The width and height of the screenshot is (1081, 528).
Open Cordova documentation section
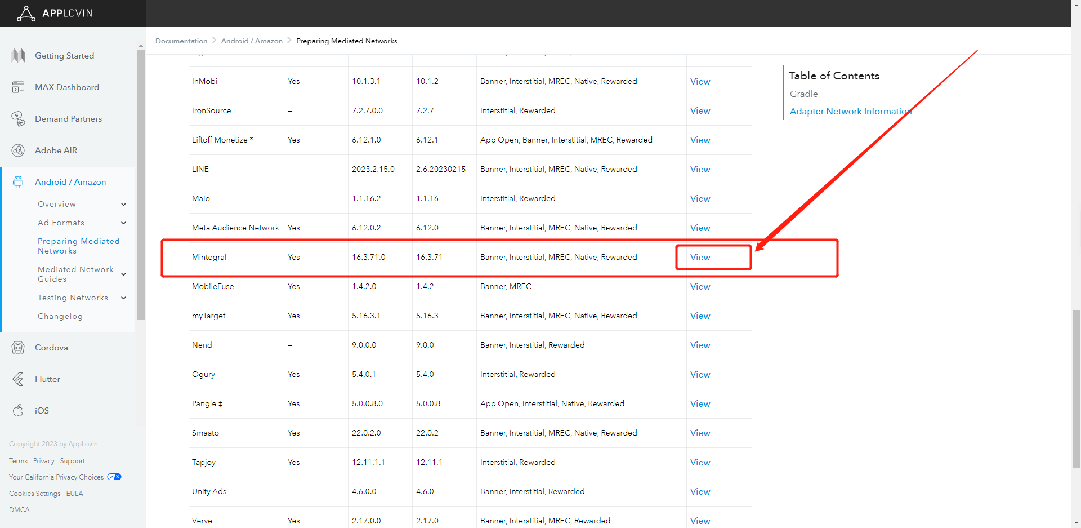[x=51, y=348]
